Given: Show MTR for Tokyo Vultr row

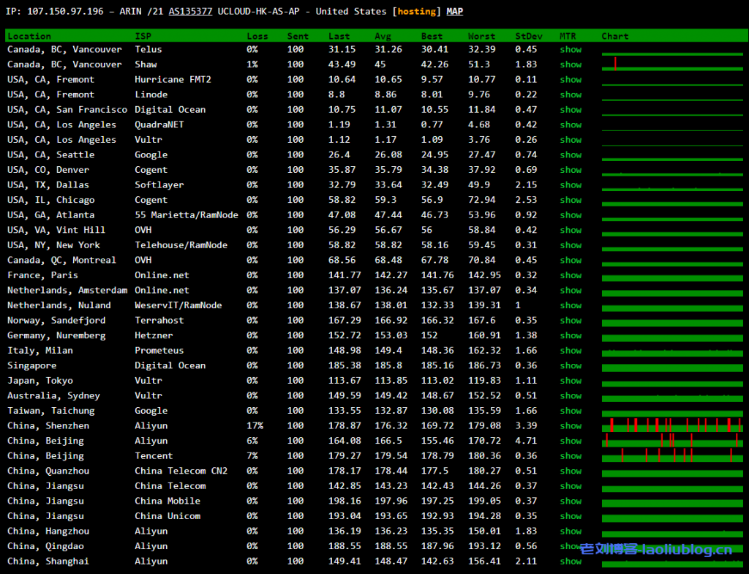Looking at the screenshot, I should 571,381.
